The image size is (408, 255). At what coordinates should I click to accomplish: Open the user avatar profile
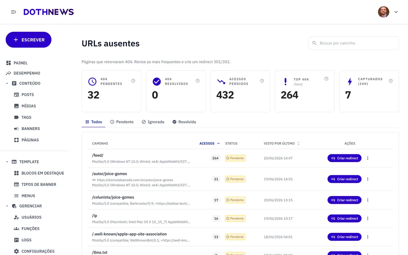[384, 12]
